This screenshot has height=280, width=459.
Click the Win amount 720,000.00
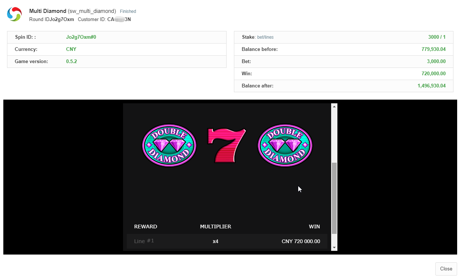click(433, 74)
